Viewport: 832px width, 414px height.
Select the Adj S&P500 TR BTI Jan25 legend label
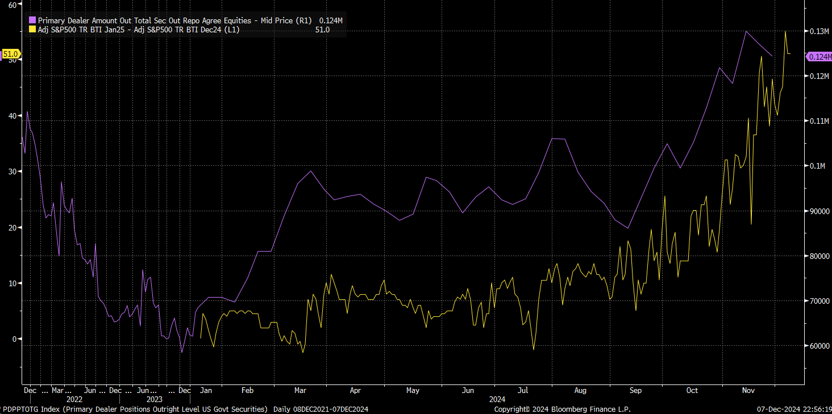tap(139, 30)
